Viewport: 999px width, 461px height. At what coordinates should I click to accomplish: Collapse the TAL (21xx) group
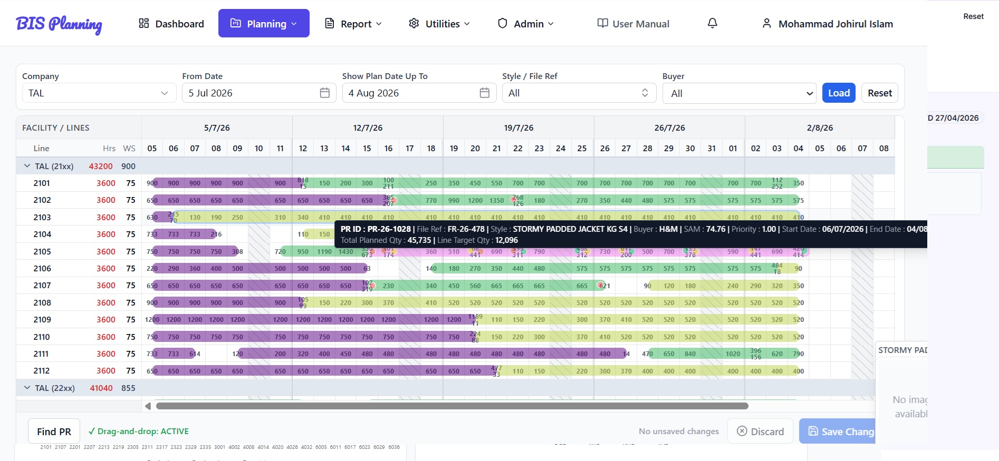(27, 166)
